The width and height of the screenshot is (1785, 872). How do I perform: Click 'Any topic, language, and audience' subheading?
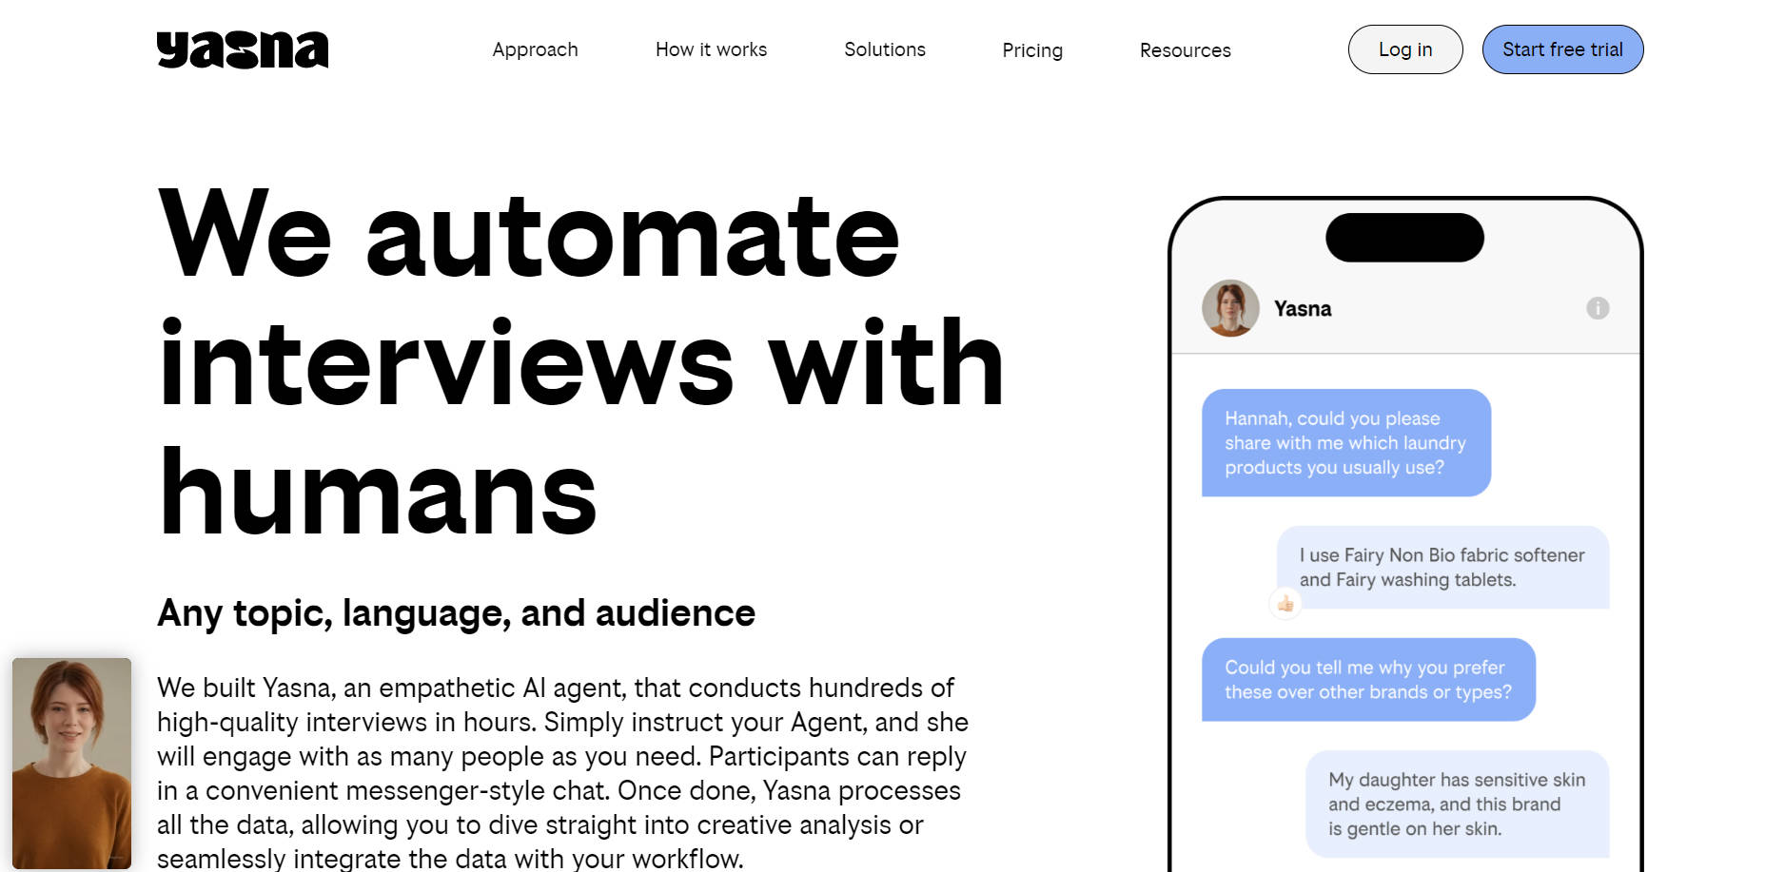[x=456, y=613]
